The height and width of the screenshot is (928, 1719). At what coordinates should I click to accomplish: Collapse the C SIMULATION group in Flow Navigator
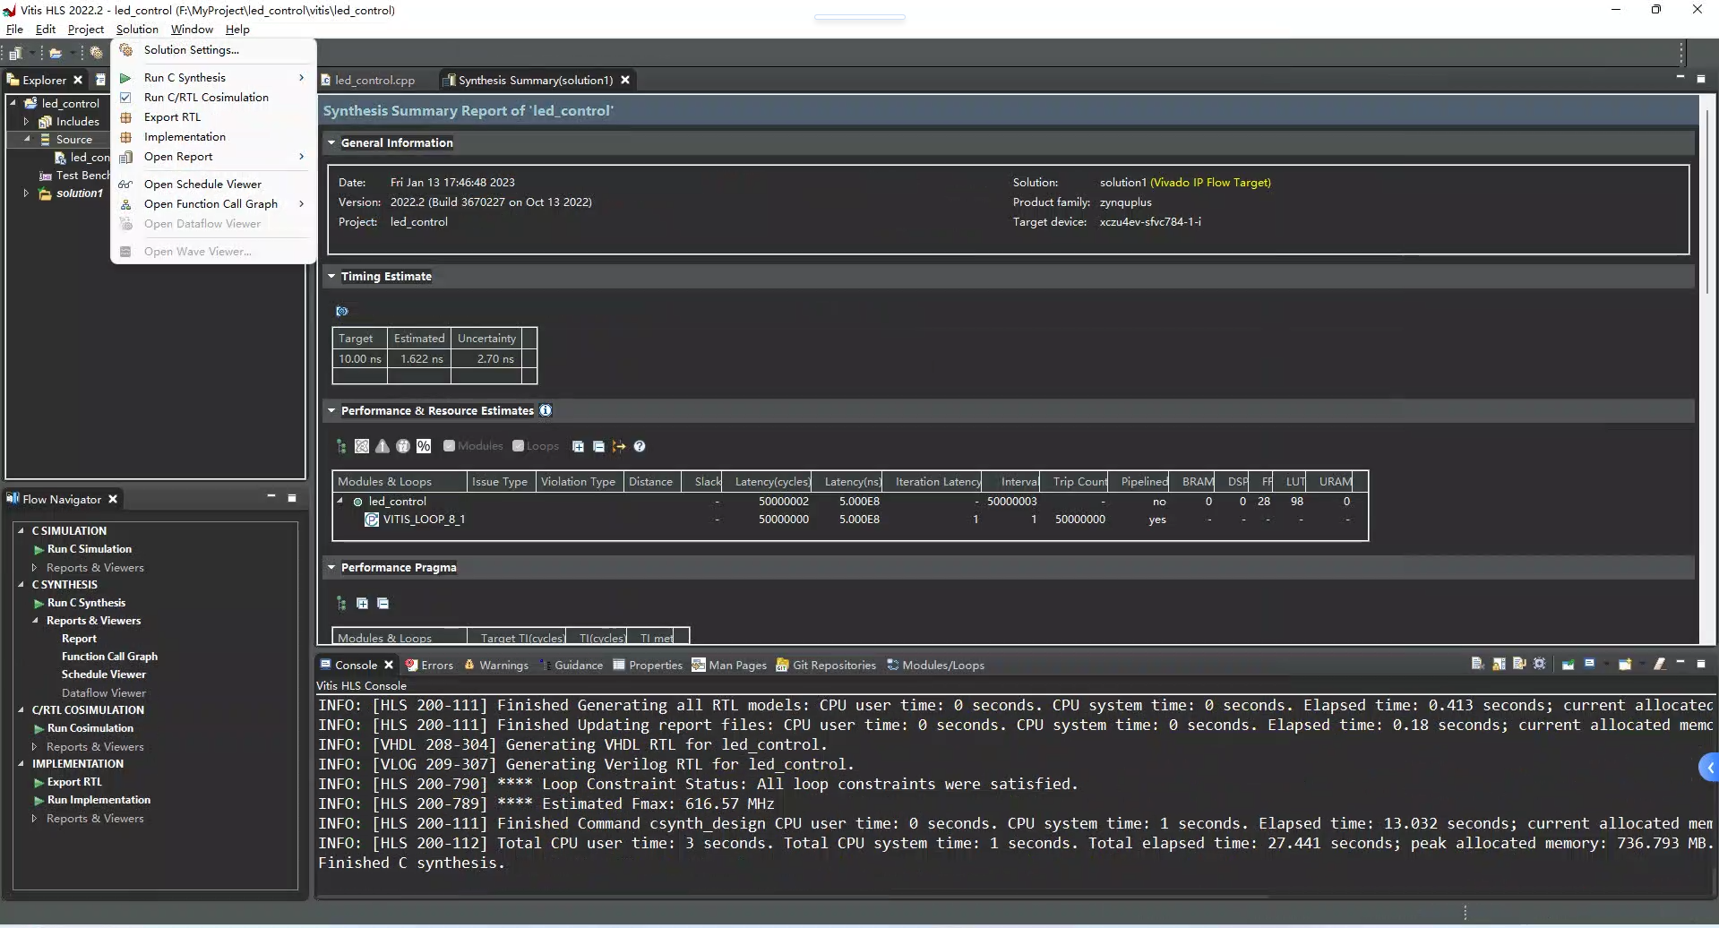21,531
